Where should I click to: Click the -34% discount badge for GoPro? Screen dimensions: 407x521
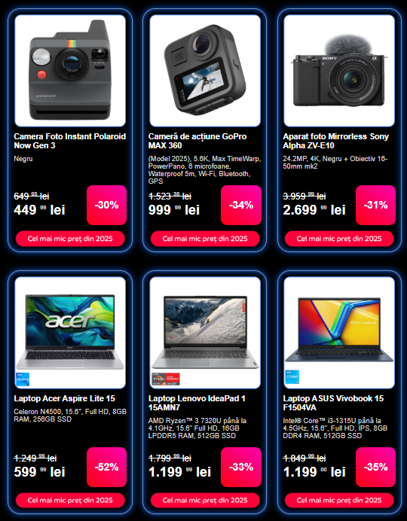[241, 205]
